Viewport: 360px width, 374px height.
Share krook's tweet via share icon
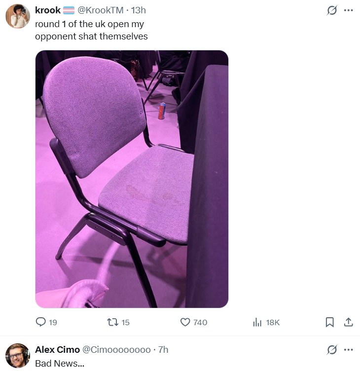click(x=348, y=322)
